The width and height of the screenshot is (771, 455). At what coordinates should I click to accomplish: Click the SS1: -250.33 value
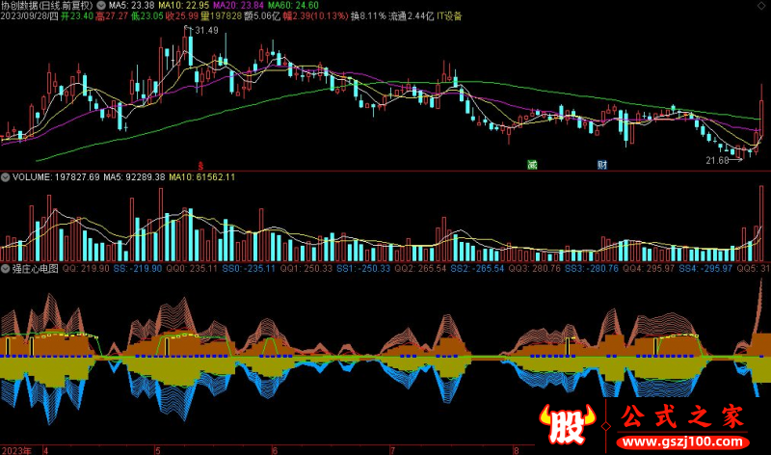tap(363, 269)
